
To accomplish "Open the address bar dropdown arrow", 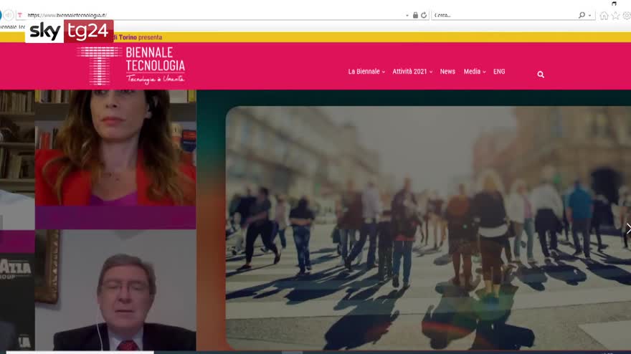I will click(407, 15).
